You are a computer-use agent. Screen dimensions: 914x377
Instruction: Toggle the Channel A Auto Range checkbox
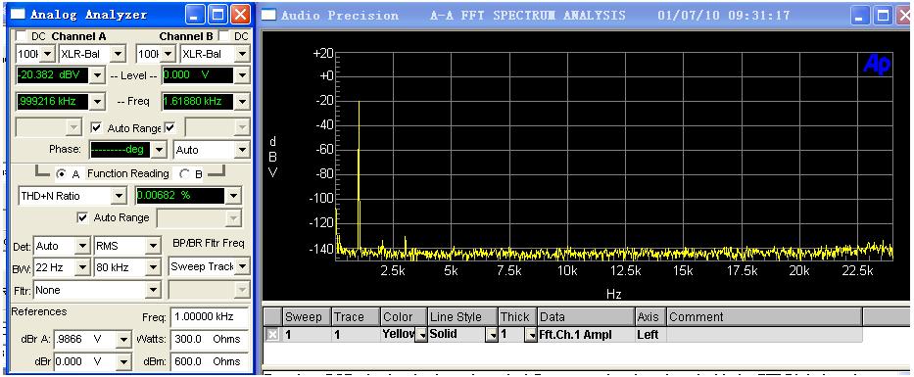(97, 127)
